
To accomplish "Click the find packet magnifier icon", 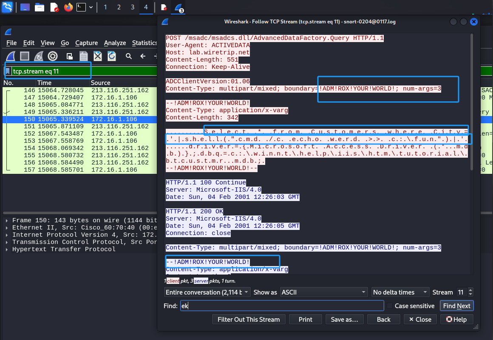I will [x=129, y=56].
